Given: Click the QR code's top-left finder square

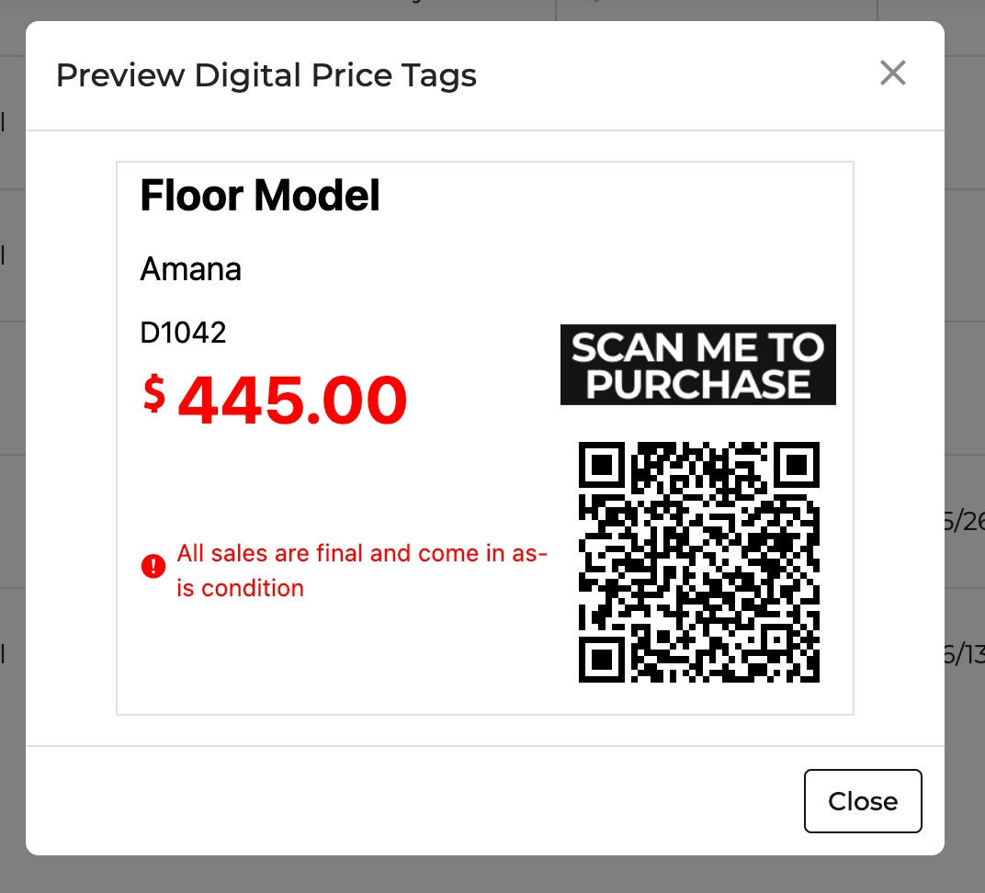Looking at the screenshot, I should pos(603,466).
